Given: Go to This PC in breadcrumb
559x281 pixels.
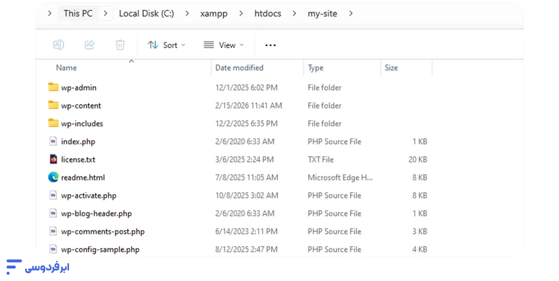Looking at the screenshot, I should tap(78, 14).
